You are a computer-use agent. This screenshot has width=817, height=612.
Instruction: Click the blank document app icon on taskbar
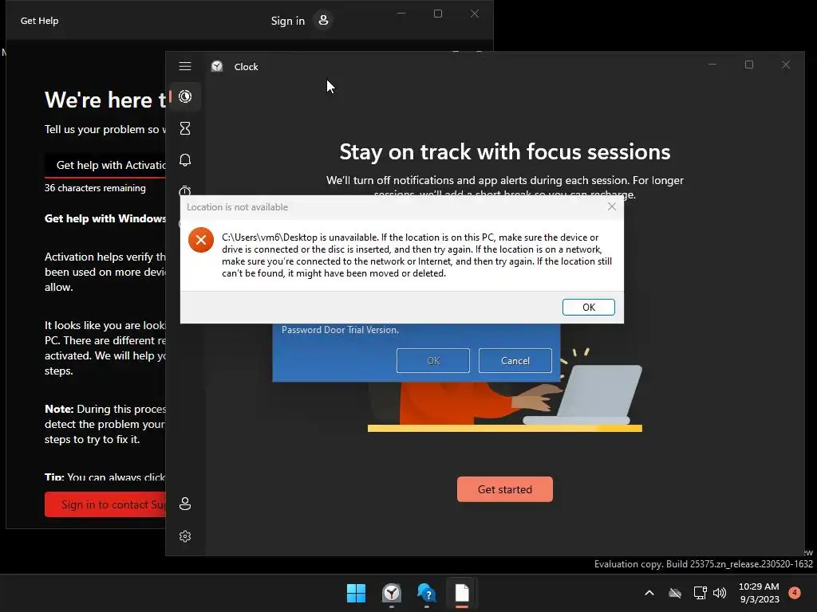[x=462, y=593]
